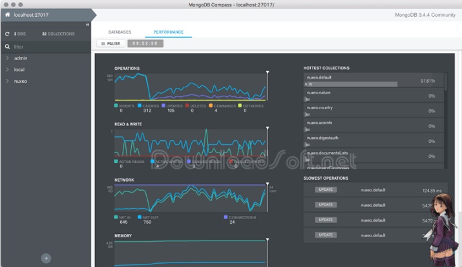This screenshot has width=462, height=267.
Task: Click the Commands legend swatch
Action: tap(211, 105)
